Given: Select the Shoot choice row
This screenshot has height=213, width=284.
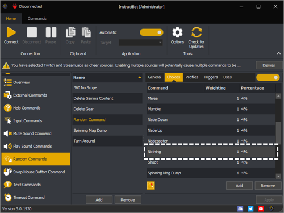Looking at the screenshot, I should click(x=211, y=163).
